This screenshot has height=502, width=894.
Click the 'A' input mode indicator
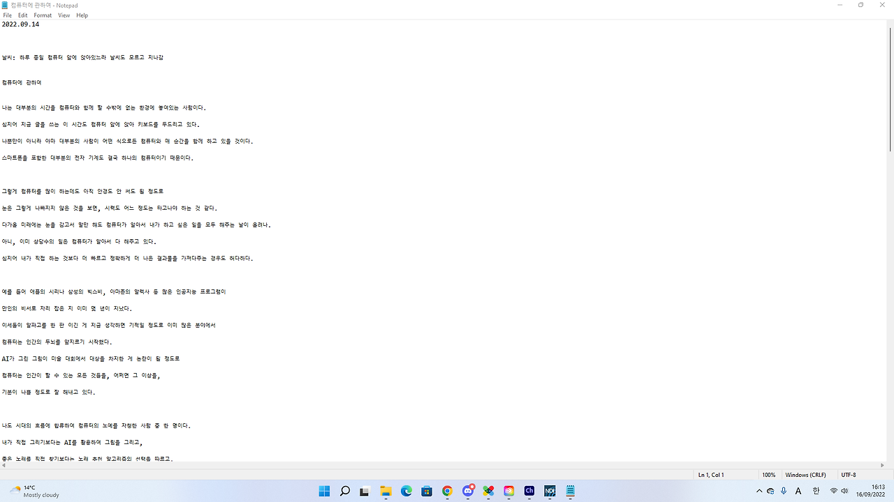798,491
